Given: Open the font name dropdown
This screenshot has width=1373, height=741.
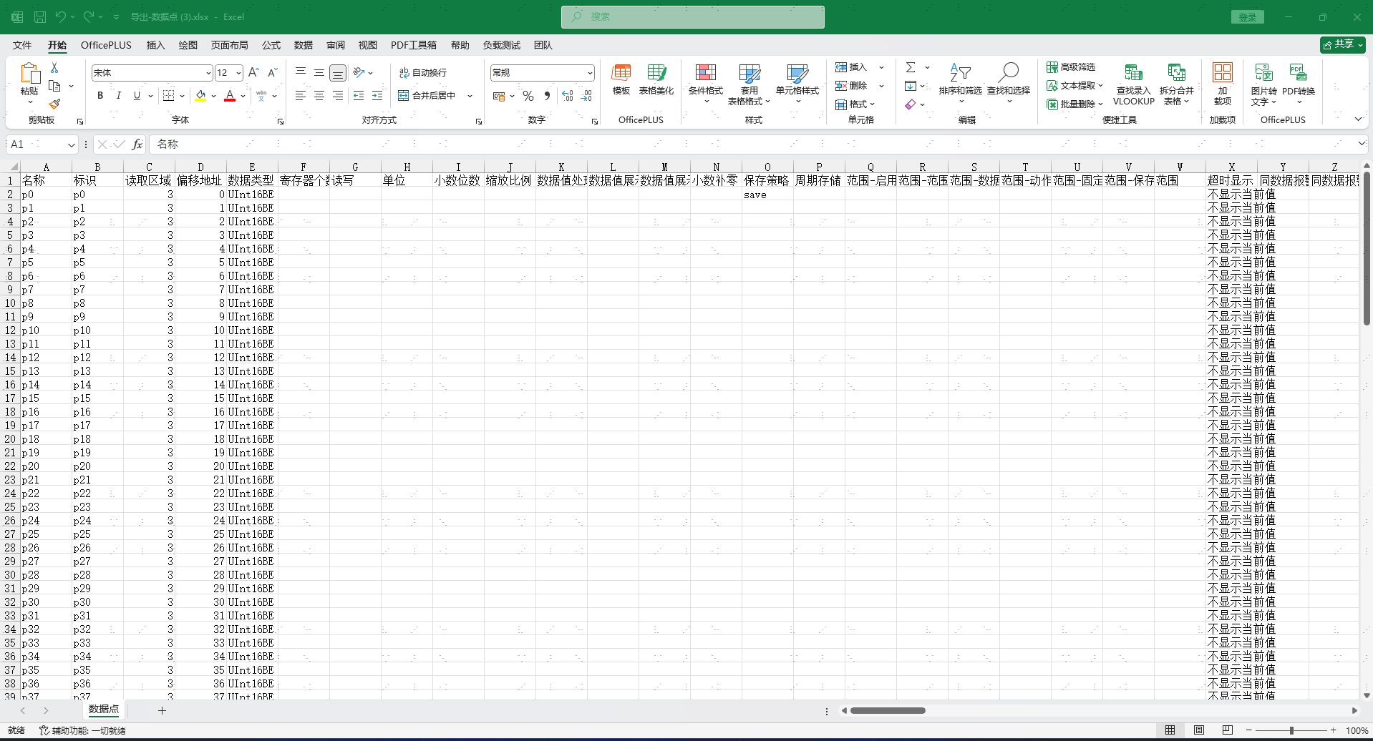Looking at the screenshot, I should 208,73.
